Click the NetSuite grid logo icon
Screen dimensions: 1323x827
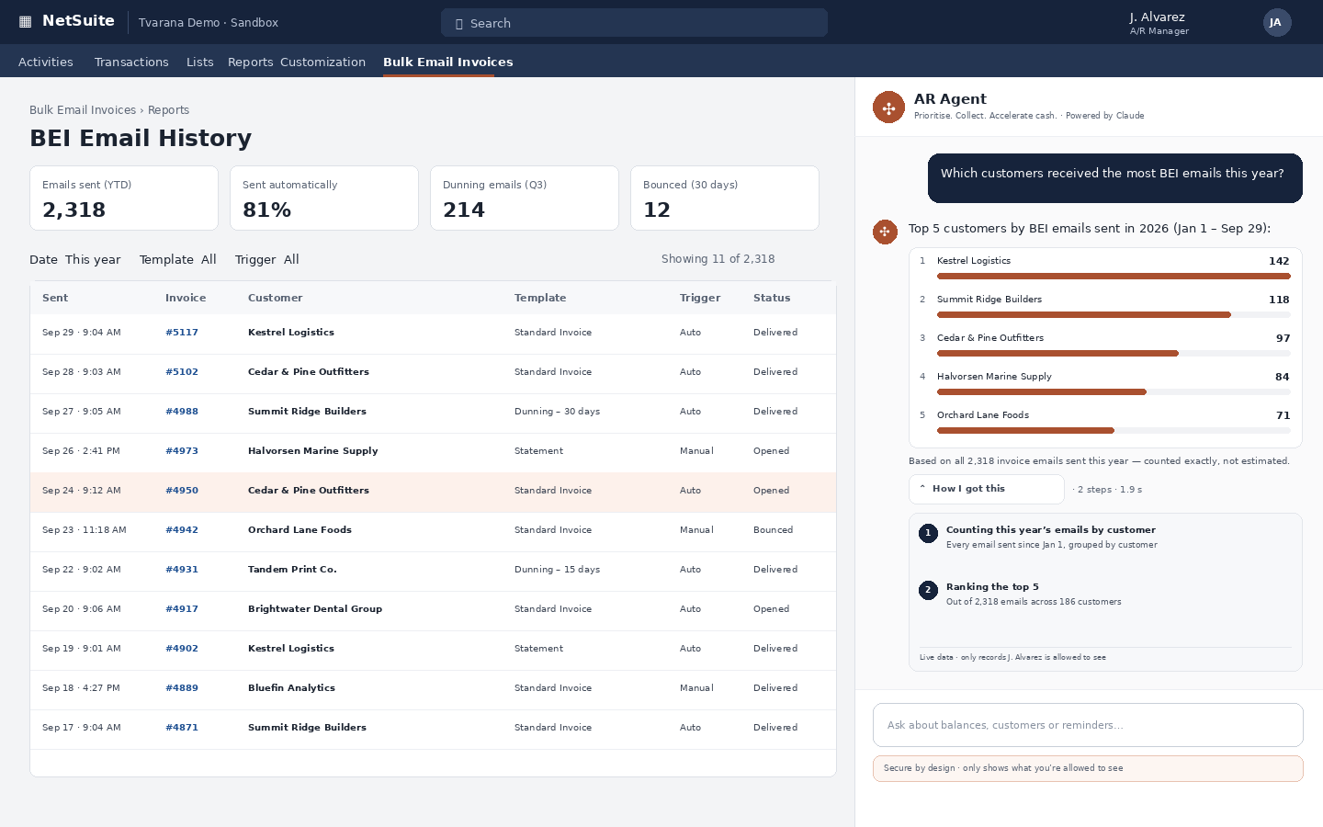[x=25, y=22]
